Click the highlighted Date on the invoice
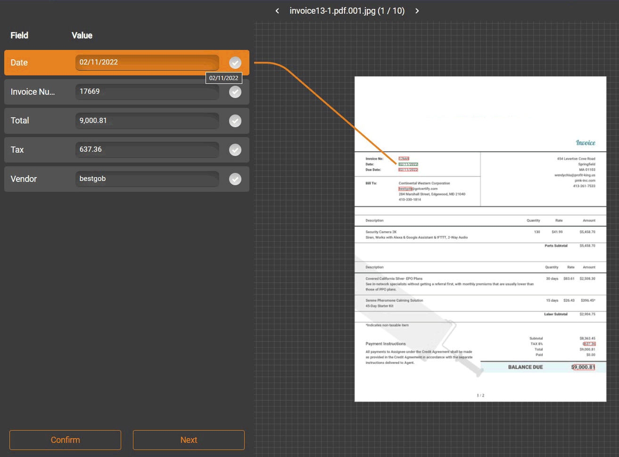The width and height of the screenshot is (619, 457). pos(407,164)
